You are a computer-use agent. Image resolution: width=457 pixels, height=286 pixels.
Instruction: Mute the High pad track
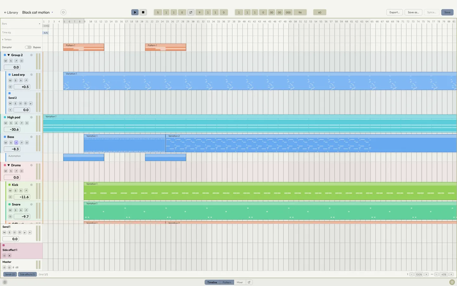click(5, 123)
